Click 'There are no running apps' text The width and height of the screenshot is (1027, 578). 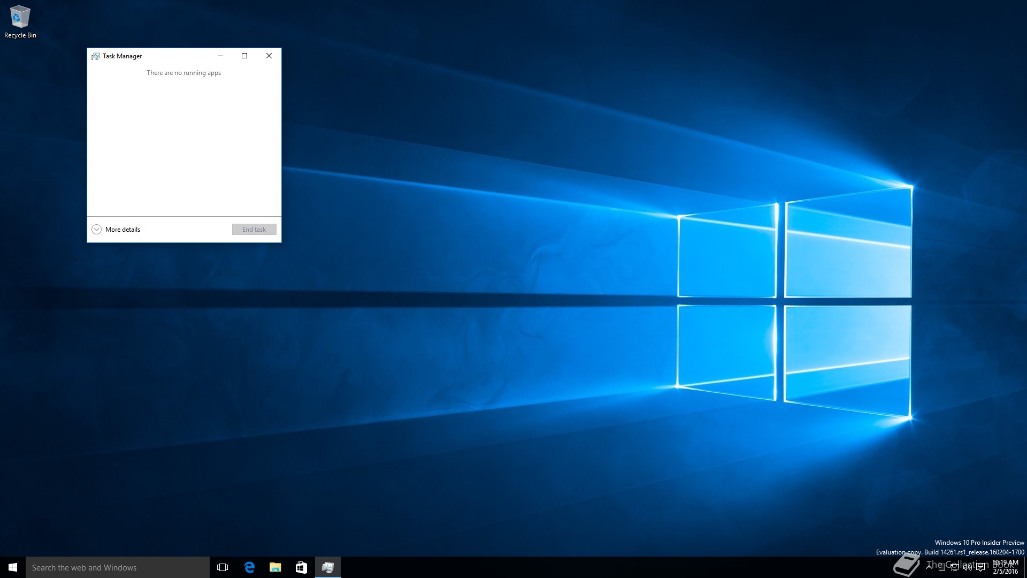pyautogui.click(x=183, y=73)
